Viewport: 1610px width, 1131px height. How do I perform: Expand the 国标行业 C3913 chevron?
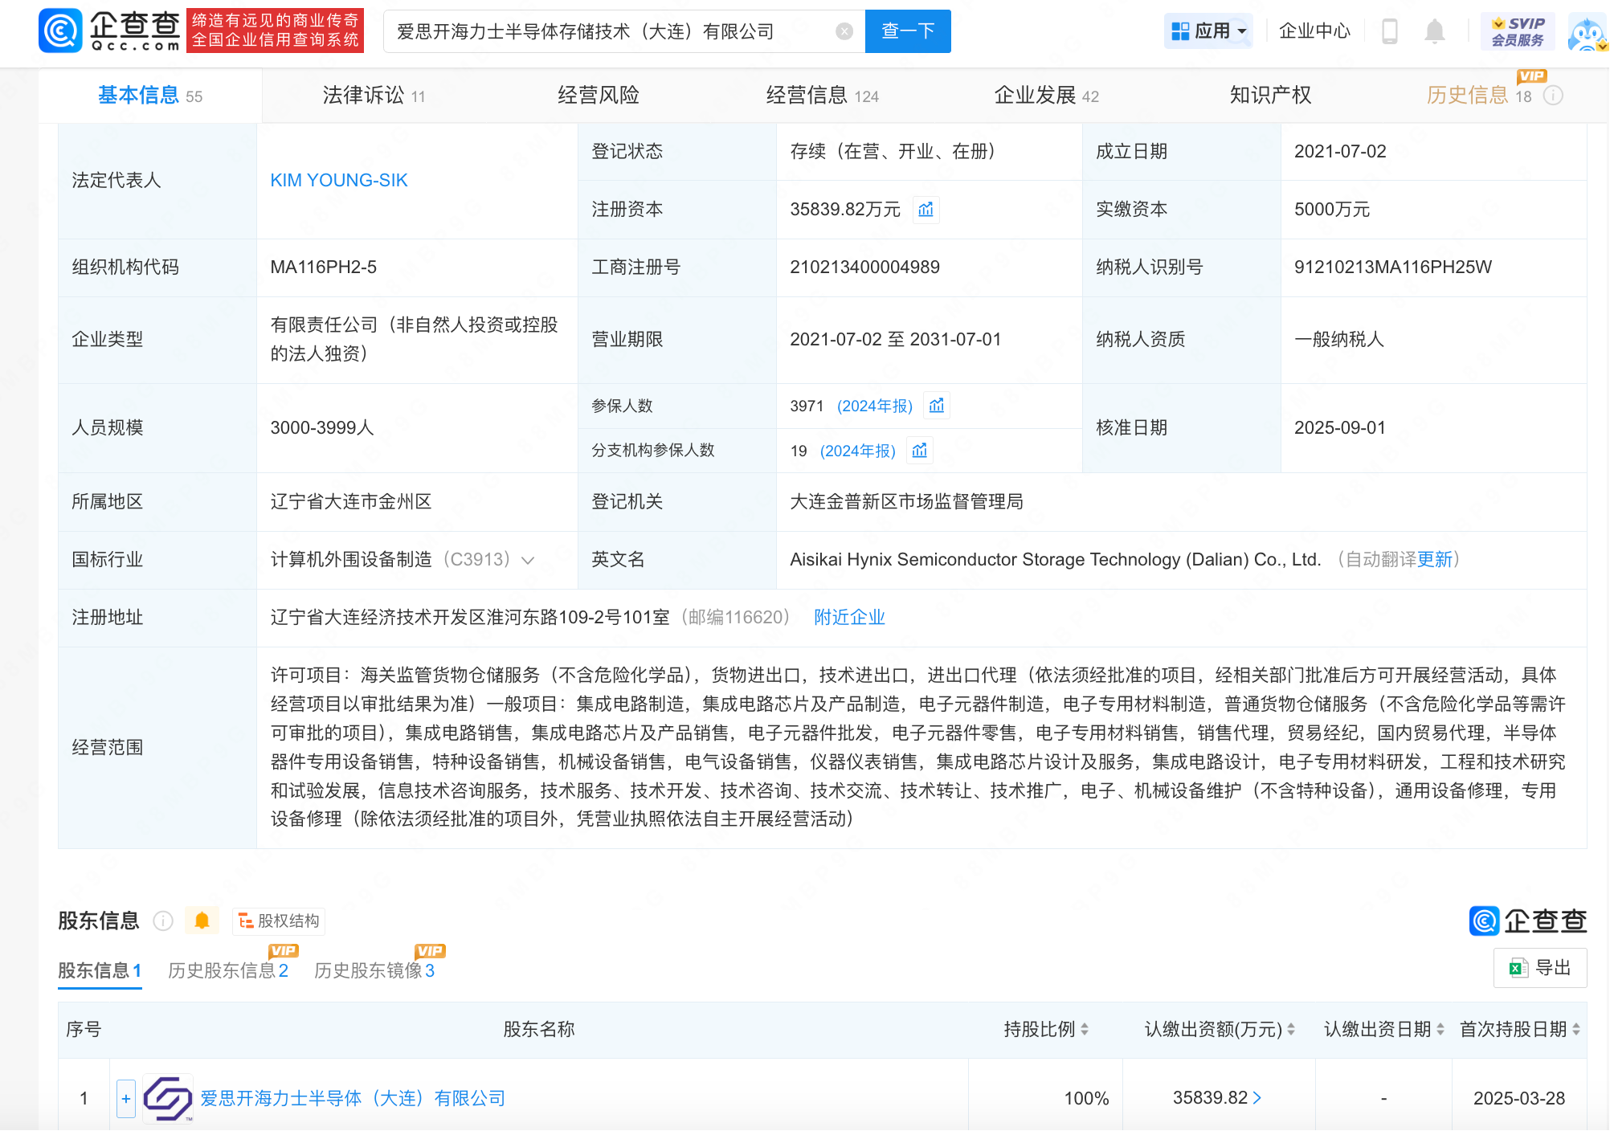click(528, 560)
